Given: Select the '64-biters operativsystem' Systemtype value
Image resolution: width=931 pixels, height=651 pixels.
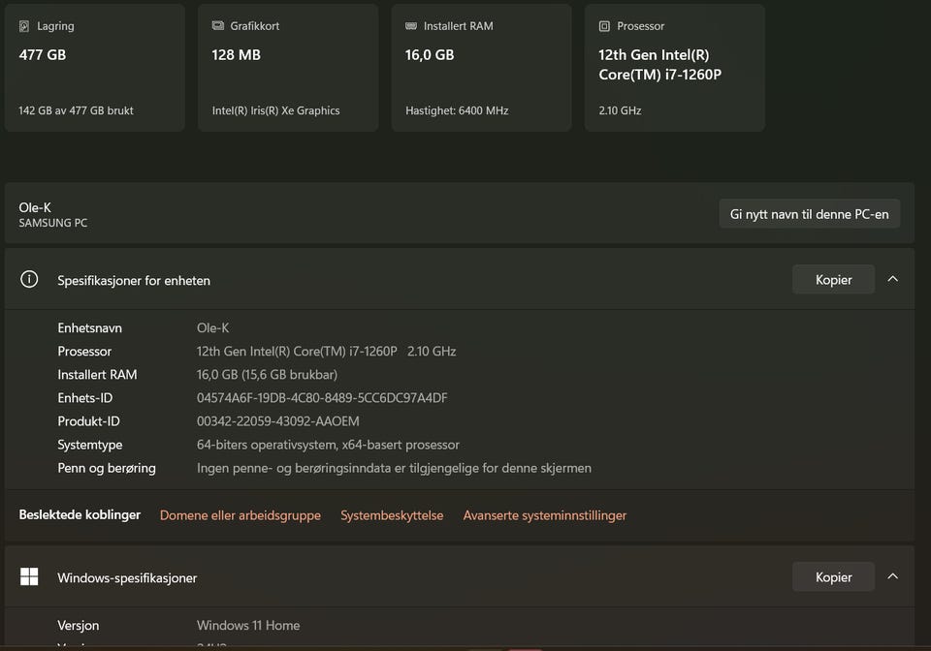Looking at the screenshot, I should pos(328,445).
